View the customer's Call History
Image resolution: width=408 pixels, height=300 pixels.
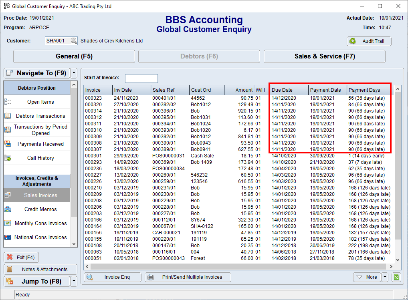pos(36,158)
